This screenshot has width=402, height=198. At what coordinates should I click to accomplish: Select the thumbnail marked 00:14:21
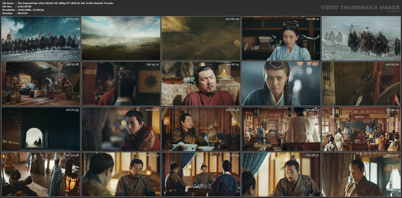click(121, 84)
